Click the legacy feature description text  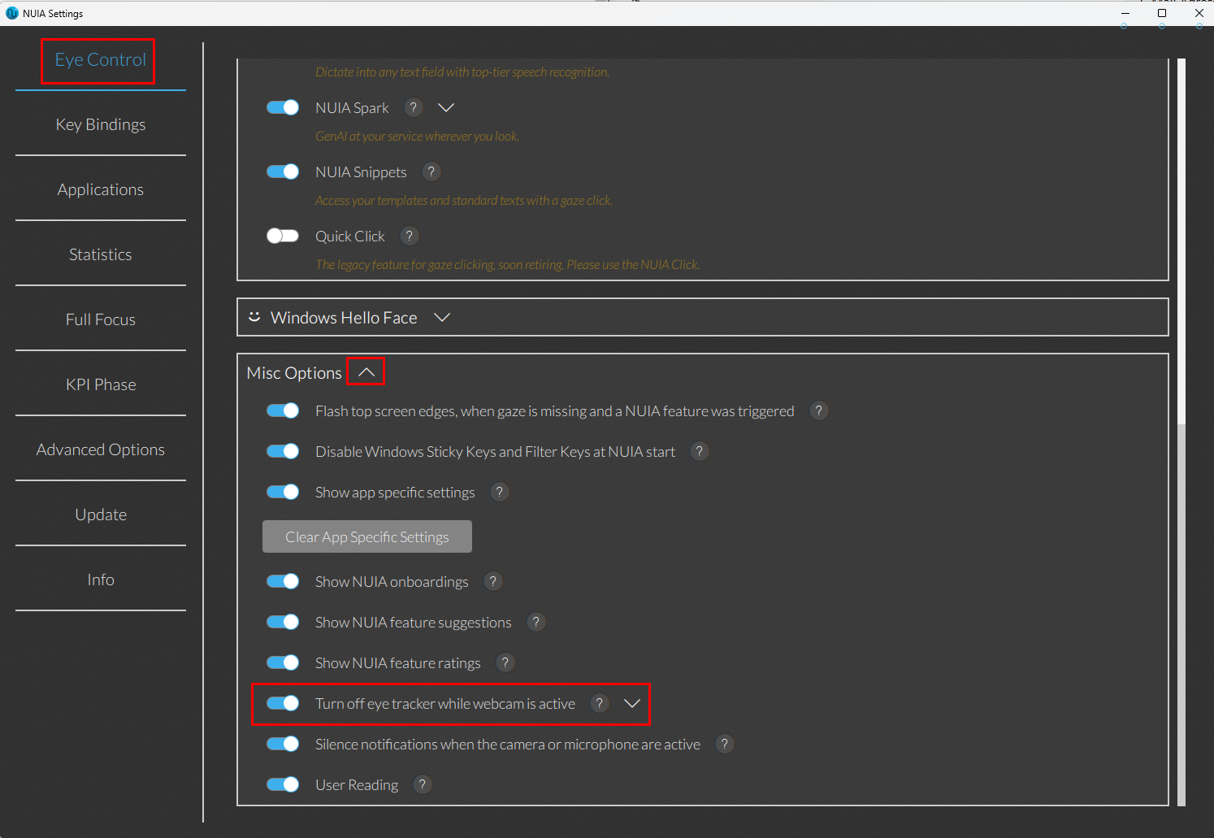[507, 265]
